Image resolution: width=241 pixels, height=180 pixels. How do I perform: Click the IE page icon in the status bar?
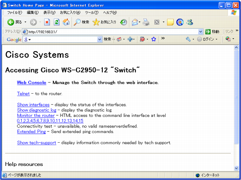[x=4, y=175]
